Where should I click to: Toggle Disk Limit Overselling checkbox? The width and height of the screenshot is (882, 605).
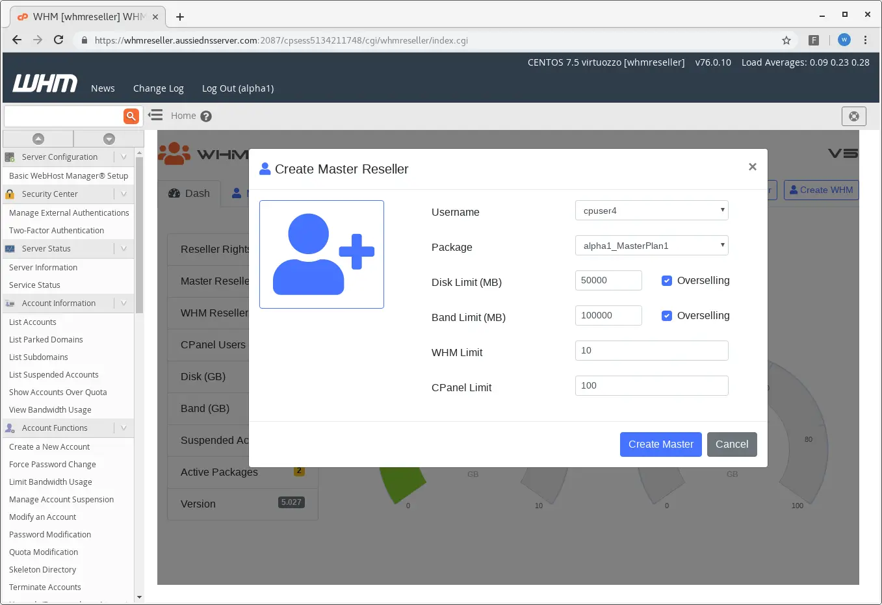click(667, 281)
